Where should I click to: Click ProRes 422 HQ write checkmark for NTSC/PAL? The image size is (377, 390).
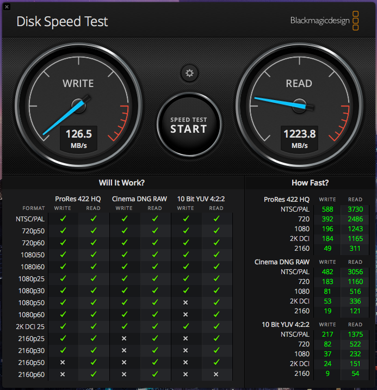[x=63, y=219]
